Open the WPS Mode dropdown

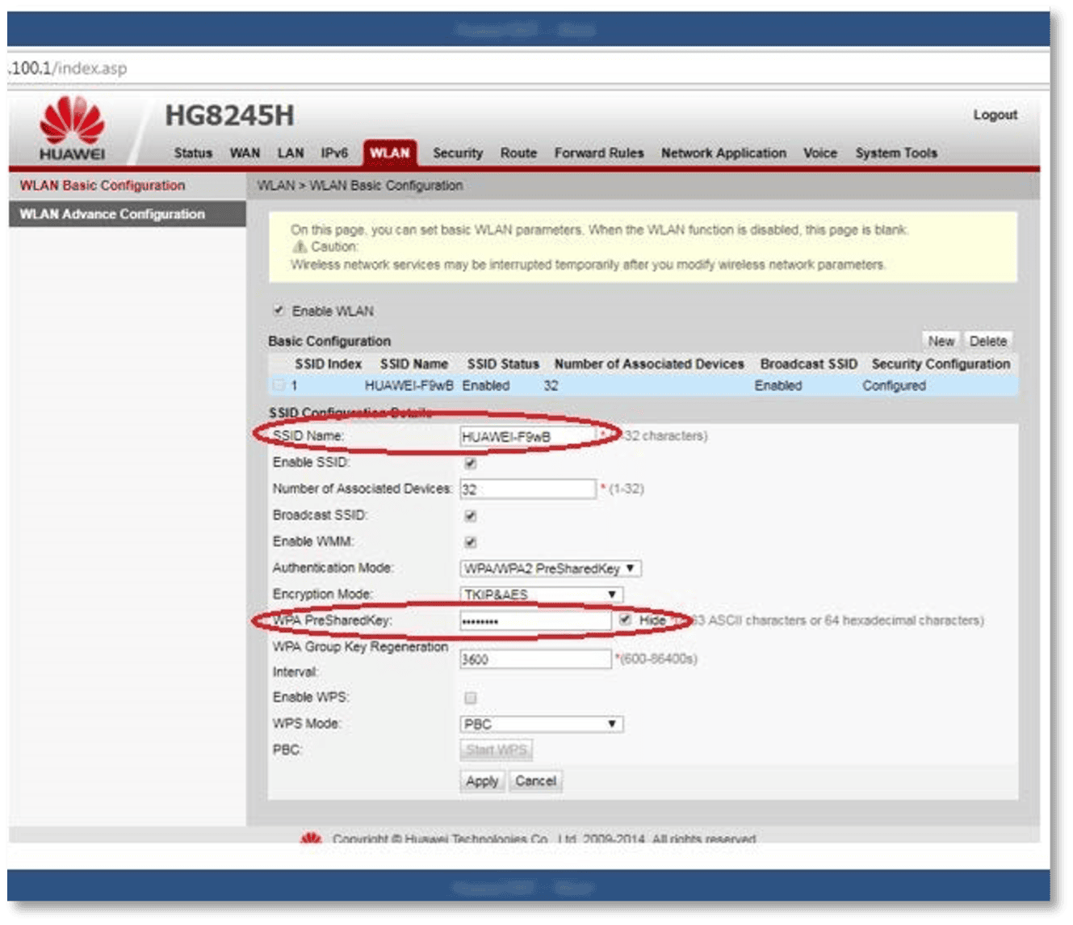point(541,724)
